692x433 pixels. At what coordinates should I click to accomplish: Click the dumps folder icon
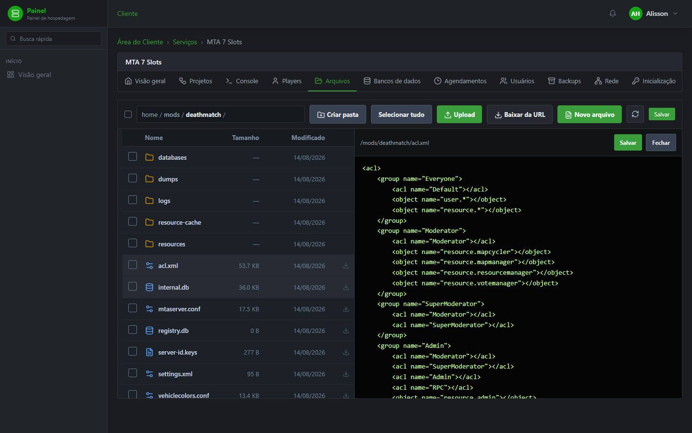(x=149, y=179)
